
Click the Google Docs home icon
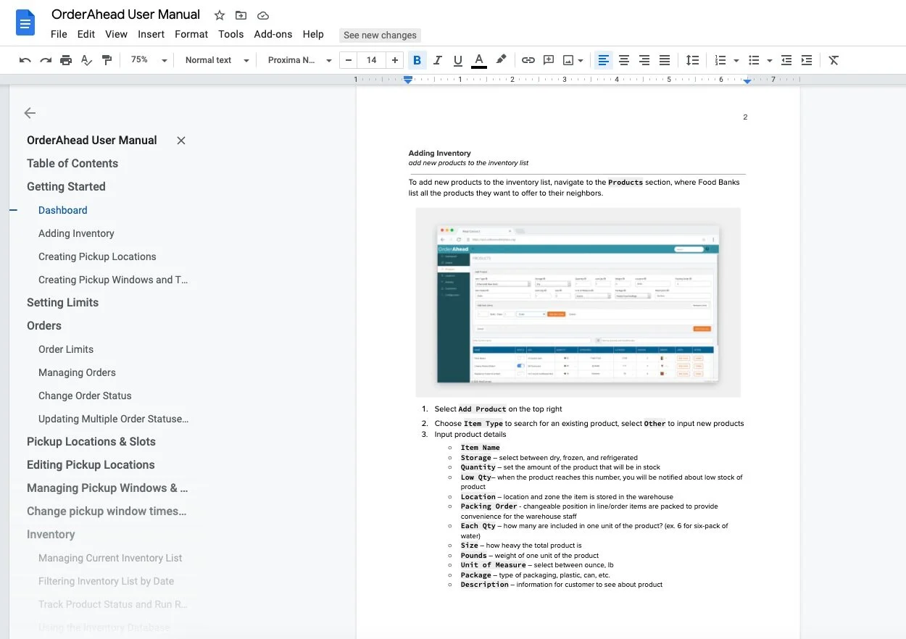click(x=25, y=24)
